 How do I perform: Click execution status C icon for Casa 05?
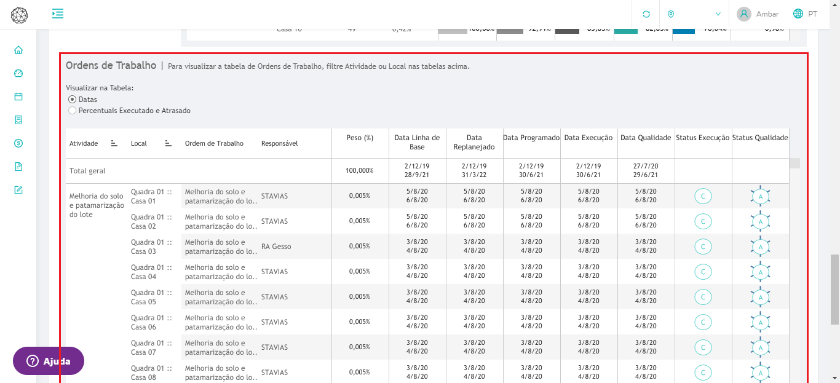(x=702, y=298)
